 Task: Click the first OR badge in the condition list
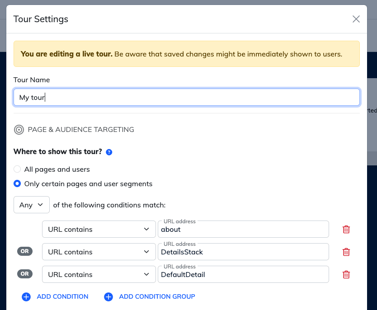[25, 251]
